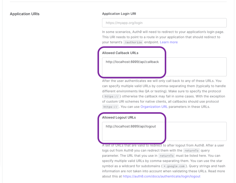
Task: Click the Application Login URI input field
Action: point(164,23)
